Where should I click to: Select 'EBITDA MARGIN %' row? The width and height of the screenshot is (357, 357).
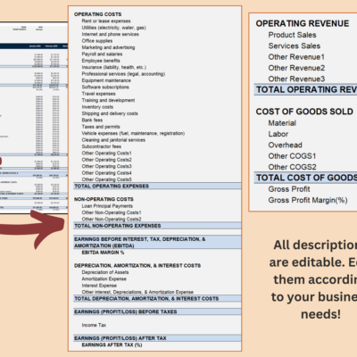click(103, 253)
